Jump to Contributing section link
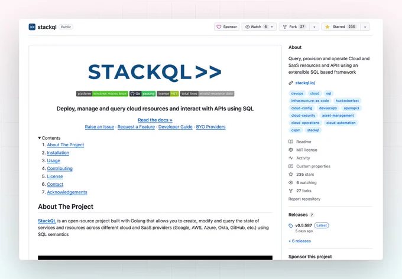The width and height of the screenshot is (402, 279). pos(60,169)
